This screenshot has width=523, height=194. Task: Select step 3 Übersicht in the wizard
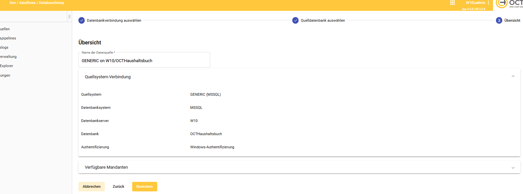tap(508, 20)
